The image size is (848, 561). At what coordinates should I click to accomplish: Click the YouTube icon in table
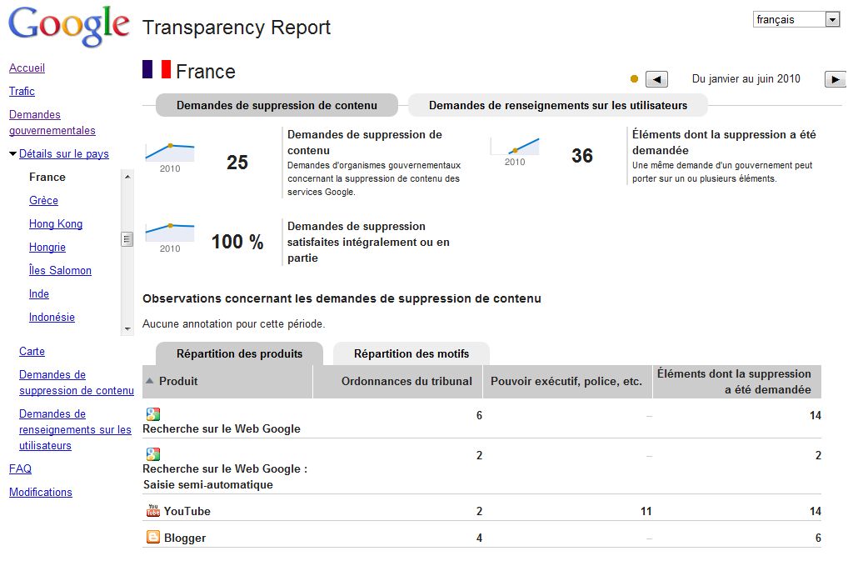click(153, 510)
